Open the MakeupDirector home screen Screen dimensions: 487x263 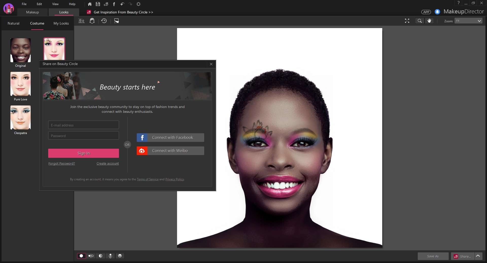click(90, 4)
